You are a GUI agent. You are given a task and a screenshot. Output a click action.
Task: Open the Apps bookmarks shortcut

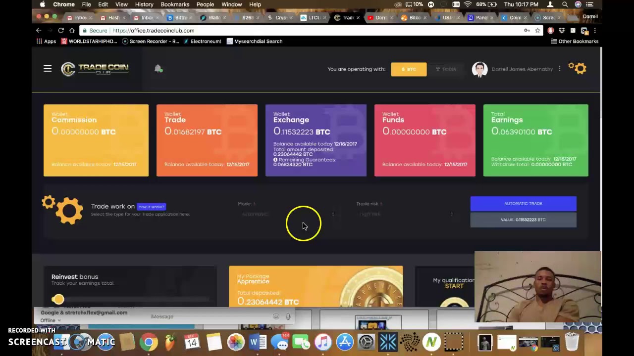45,42
